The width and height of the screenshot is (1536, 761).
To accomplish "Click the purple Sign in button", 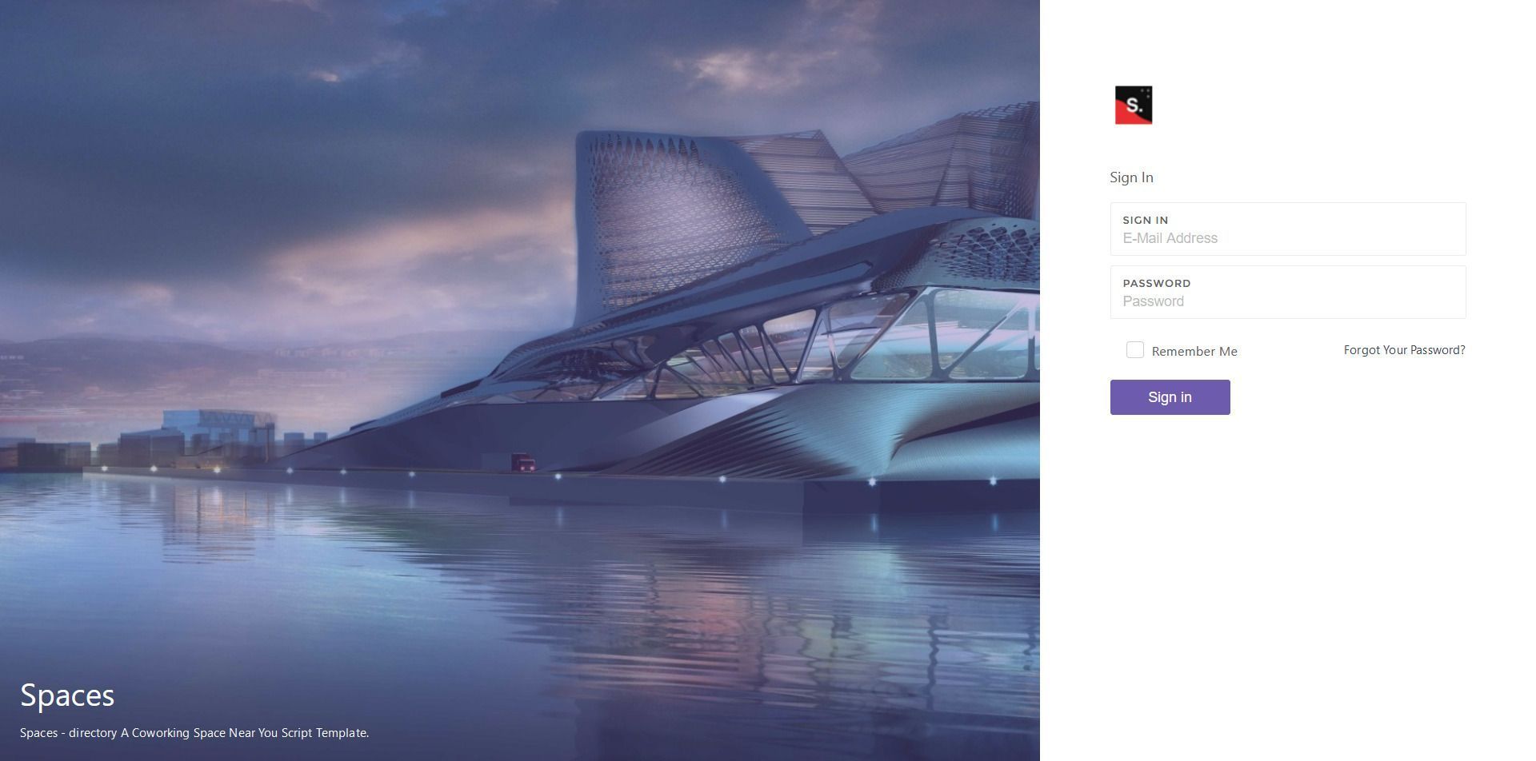I will [1170, 397].
